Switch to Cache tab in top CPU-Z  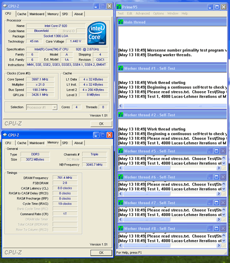pyautogui.click(x=22, y=14)
